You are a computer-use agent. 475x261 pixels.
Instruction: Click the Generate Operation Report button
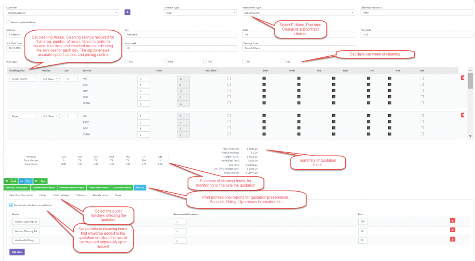click(72, 187)
